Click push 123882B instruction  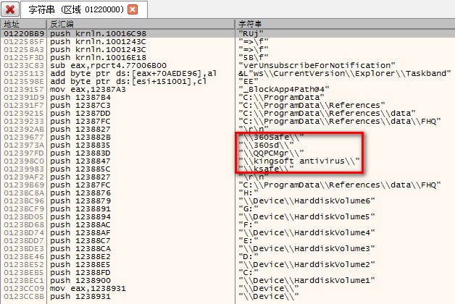[x=80, y=137]
